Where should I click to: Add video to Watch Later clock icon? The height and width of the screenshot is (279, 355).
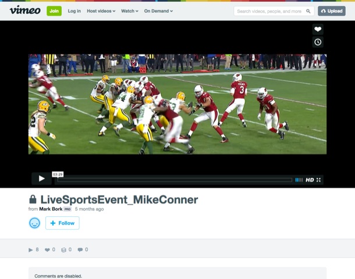point(318,42)
